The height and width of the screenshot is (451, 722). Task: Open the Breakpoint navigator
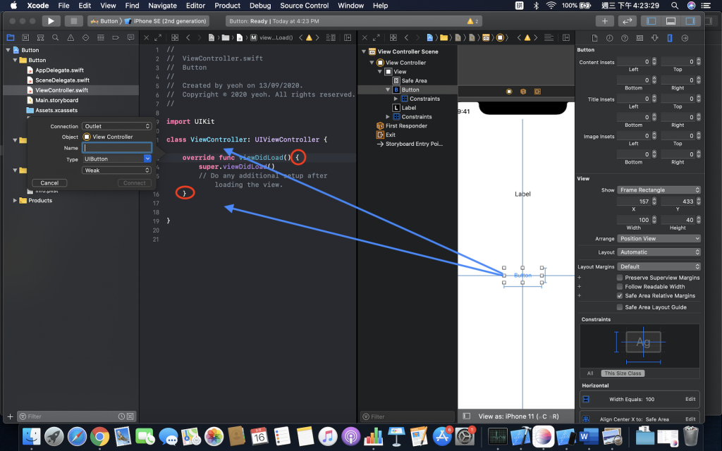116,38
